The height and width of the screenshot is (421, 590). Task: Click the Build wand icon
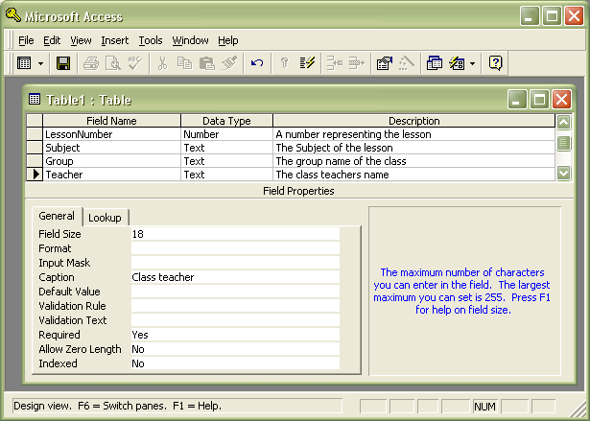[x=407, y=63]
